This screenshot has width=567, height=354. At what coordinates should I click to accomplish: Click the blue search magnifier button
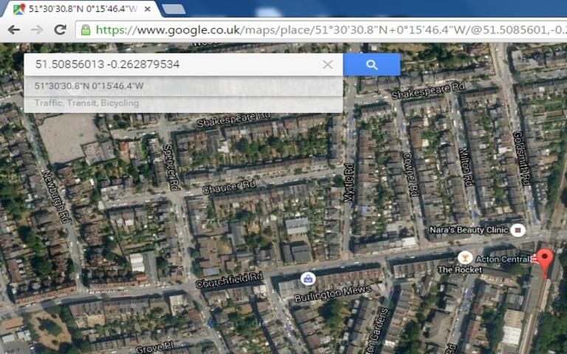coord(371,65)
